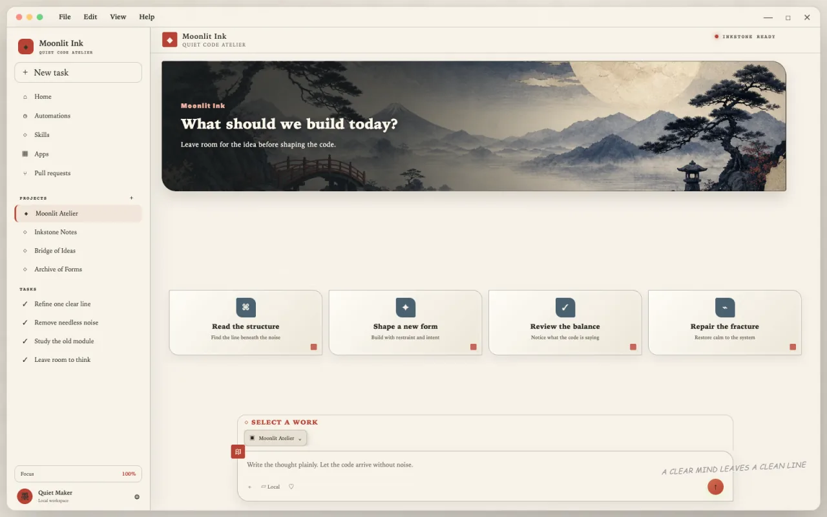Click the moonlit mountain hero banner

[x=474, y=126]
